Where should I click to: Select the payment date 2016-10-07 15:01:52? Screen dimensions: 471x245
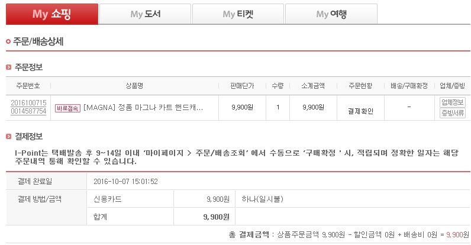click(x=125, y=181)
